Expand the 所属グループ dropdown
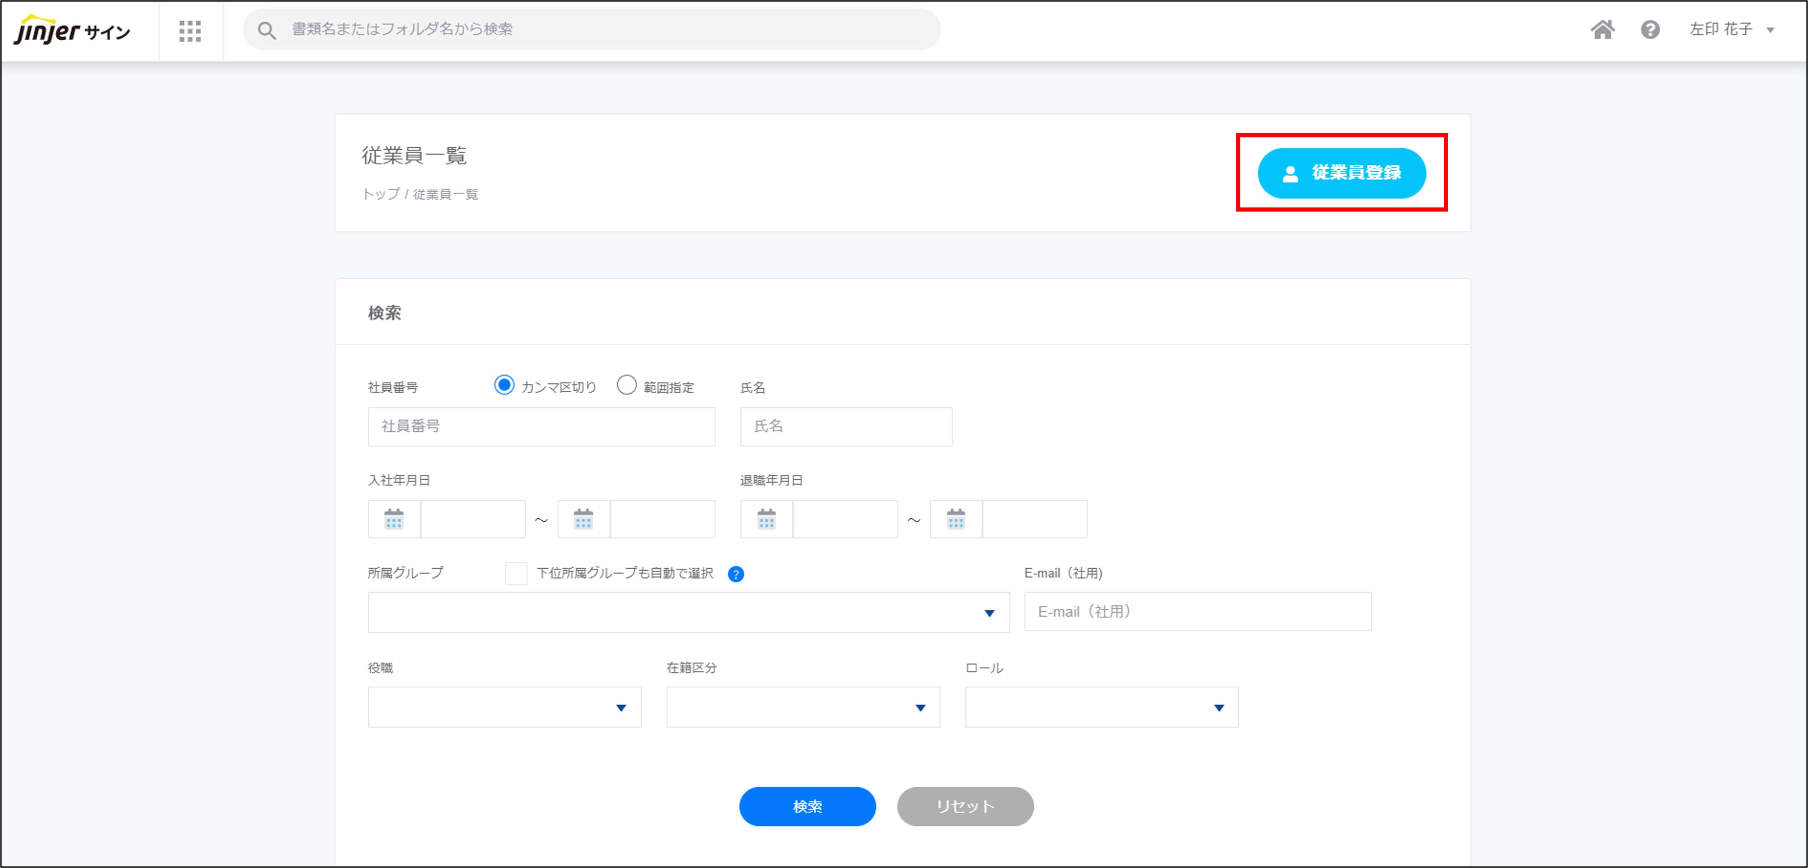 point(688,613)
